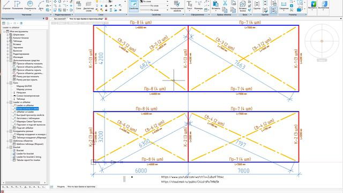343x193 pixels.
Task: Select Шаблон таблицы (Формат) item
Action: [x=30, y=144]
